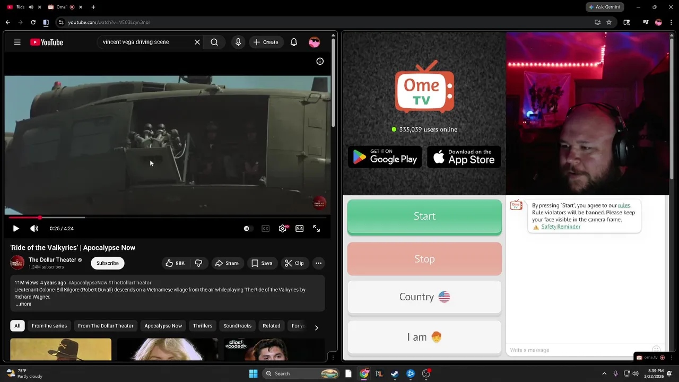Open Download on the App Store badge
Viewport: 679px width, 382px height.
point(464,157)
